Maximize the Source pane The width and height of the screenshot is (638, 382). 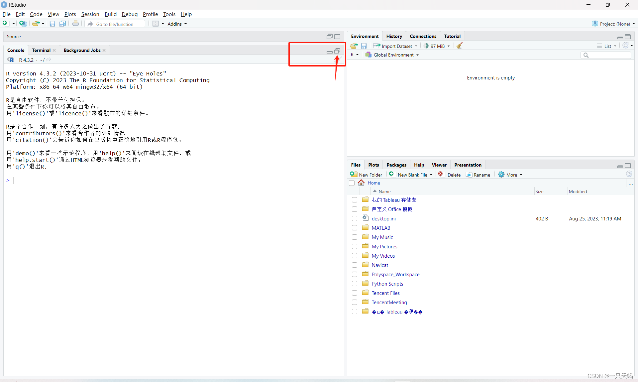pyautogui.click(x=338, y=37)
